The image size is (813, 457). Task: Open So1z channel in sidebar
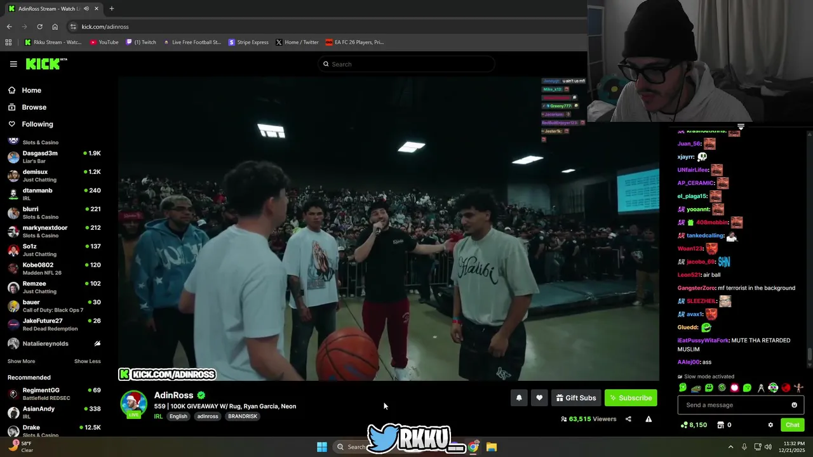click(54, 250)
